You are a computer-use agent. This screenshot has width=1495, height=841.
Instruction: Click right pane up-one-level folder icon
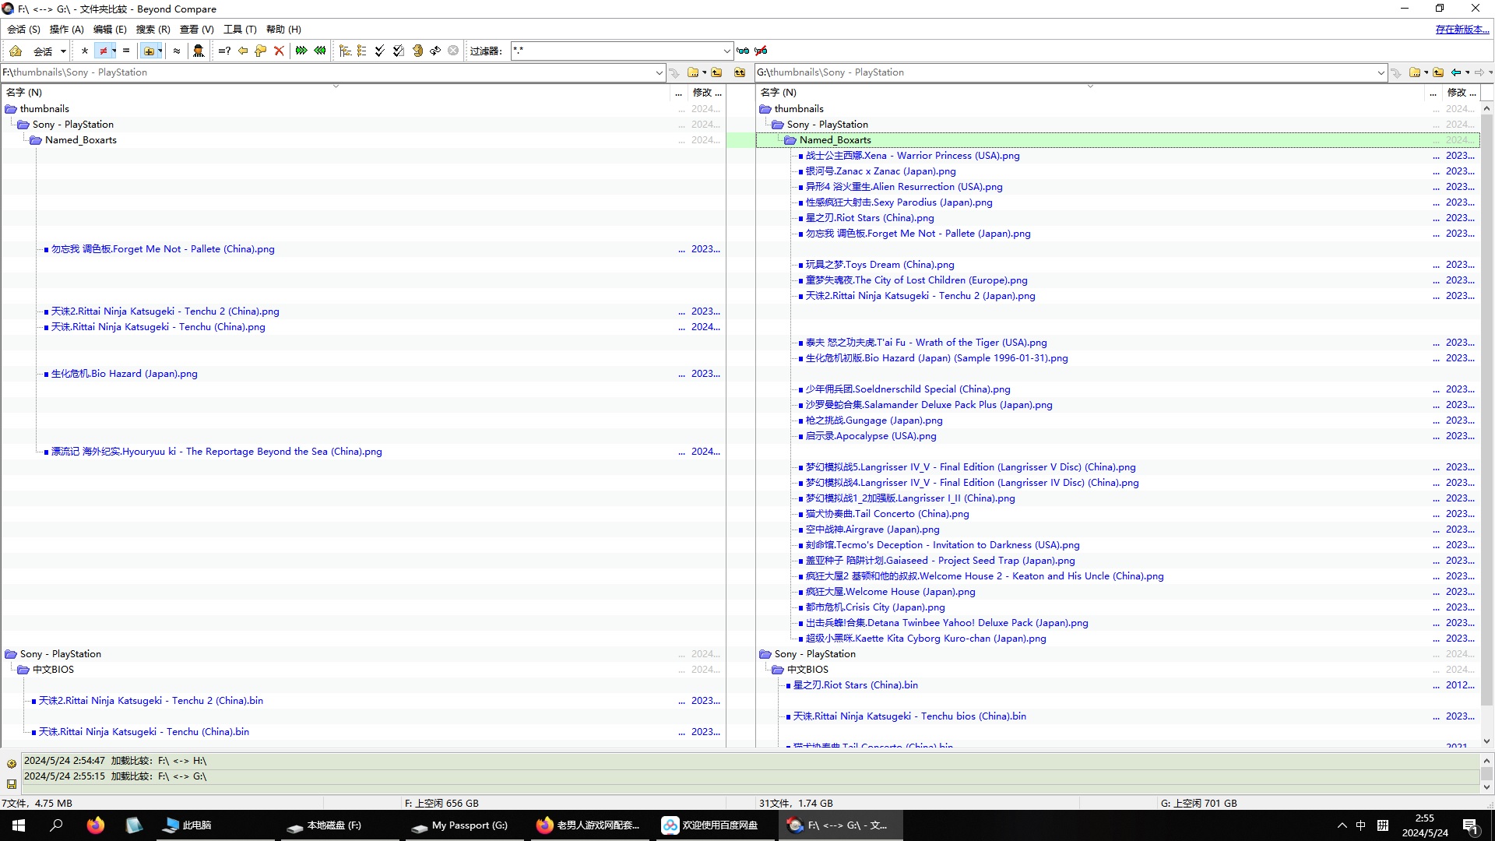pyautogui.click(x=1438, y=72)
